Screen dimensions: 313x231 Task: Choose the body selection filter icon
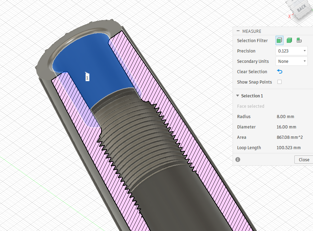pos(289,40)
